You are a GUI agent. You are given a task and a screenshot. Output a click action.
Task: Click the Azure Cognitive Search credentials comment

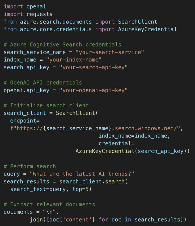pos(62,45)
